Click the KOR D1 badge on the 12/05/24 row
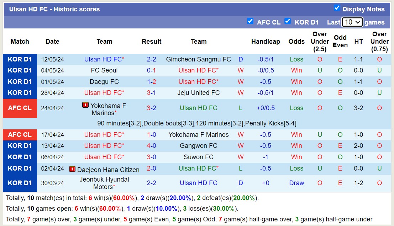The height and width of the screenshot is (226, 394). (x=20, y=59)
